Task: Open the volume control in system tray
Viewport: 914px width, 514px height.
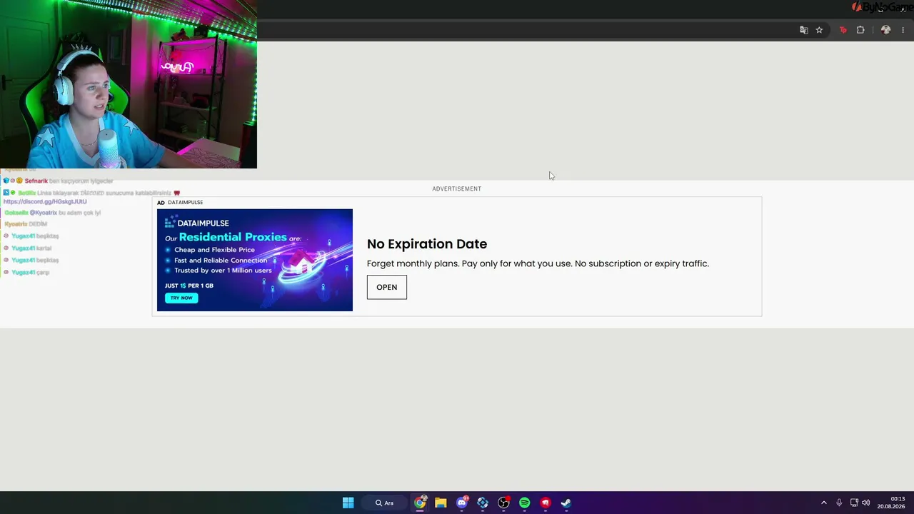Action: click(866, 503)
